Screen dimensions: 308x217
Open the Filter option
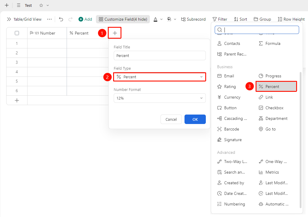pos(220,19)
